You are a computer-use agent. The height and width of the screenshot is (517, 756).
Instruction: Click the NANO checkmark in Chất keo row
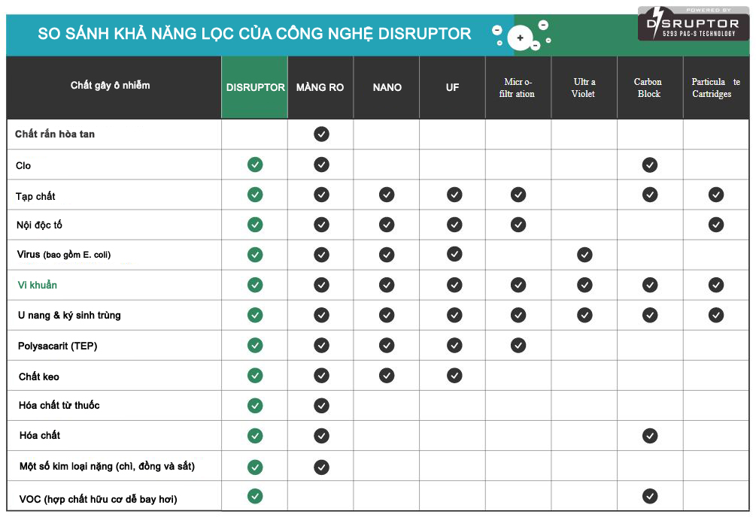(387, 375)
